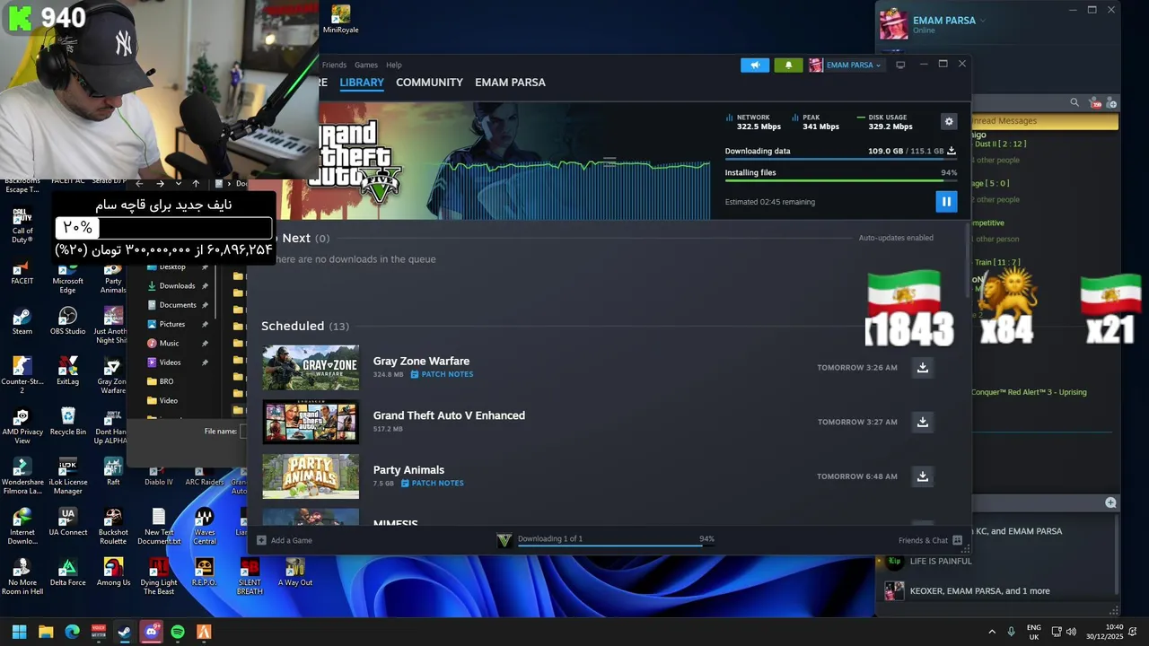Open Discord from the taskbar
This screenshot has width=1149, height=646.
[x=151, y=632]
